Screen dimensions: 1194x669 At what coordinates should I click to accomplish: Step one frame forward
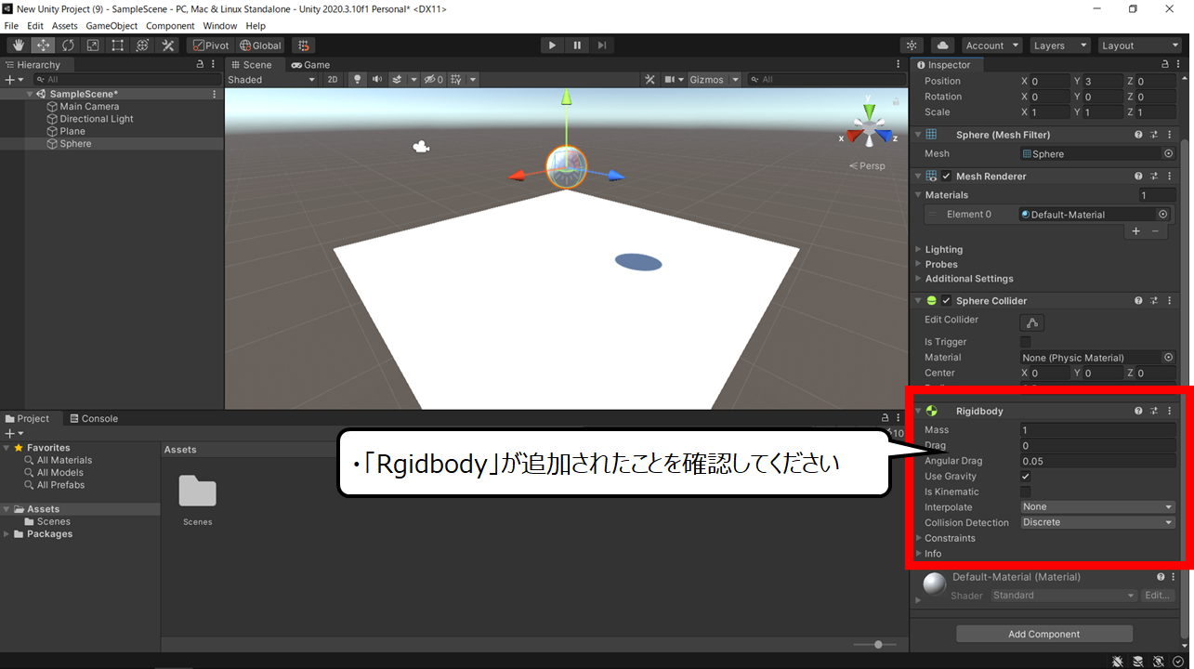click(602, 46)
